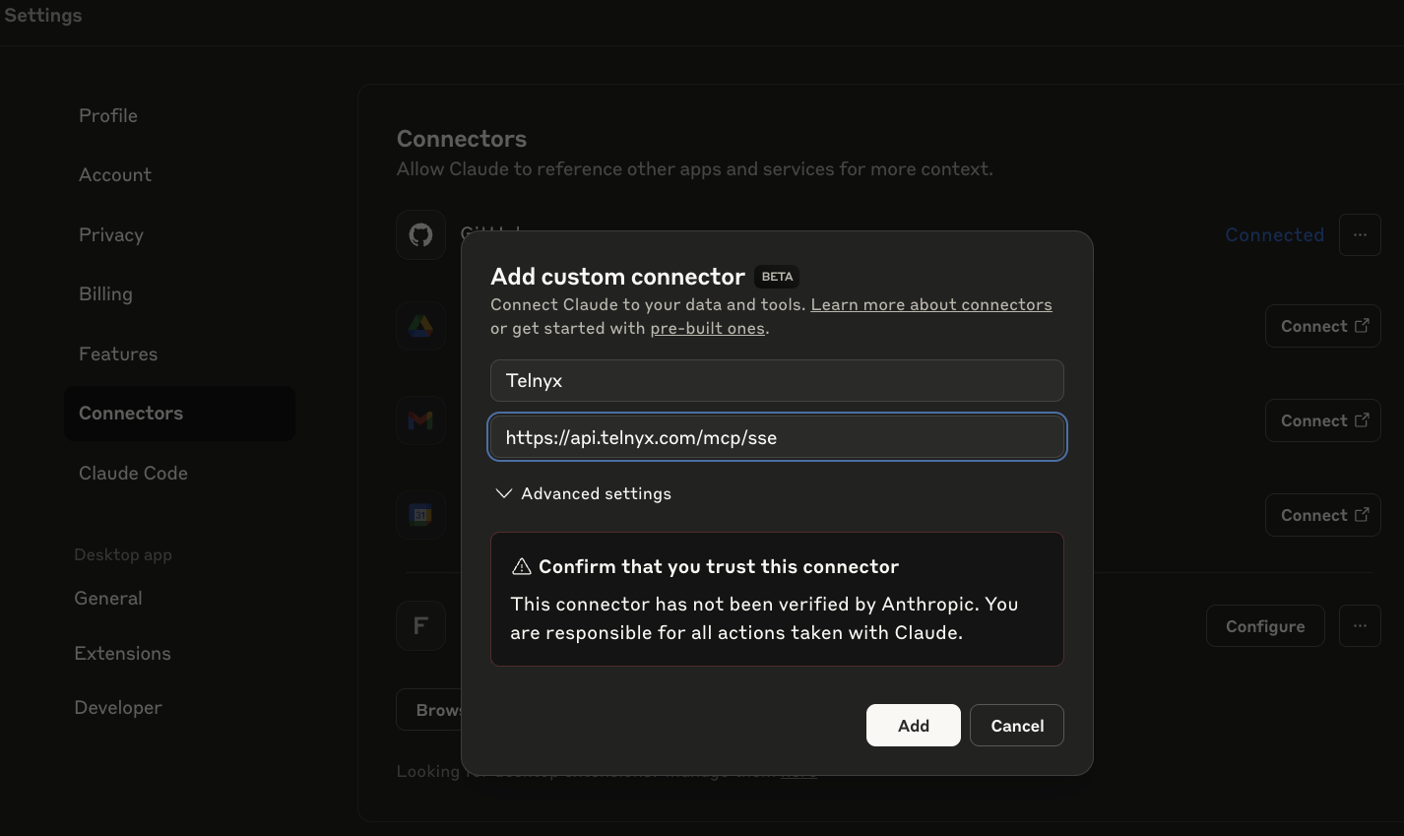Open Learn more about connectors link
This screenshot has height=836, width=1404.
pyautogui.click(x=930, y=304)
